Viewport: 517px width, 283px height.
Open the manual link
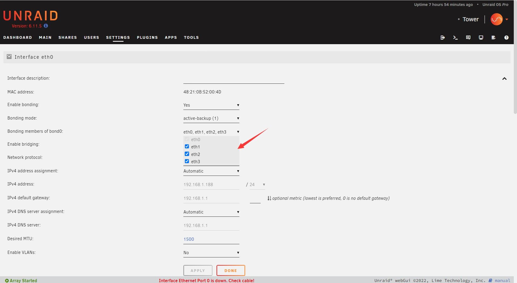[502, 280]
